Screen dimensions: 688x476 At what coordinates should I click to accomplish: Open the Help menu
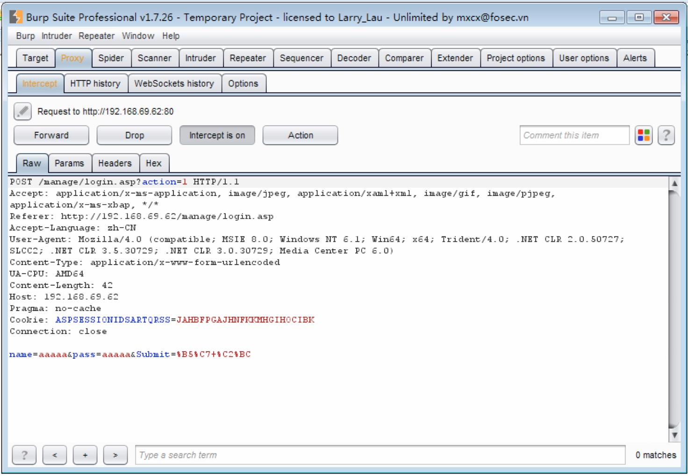tap(171, 36)
